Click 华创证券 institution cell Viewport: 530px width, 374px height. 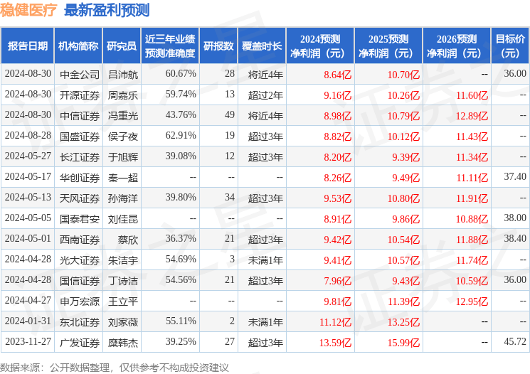click(x=80, y=177)
